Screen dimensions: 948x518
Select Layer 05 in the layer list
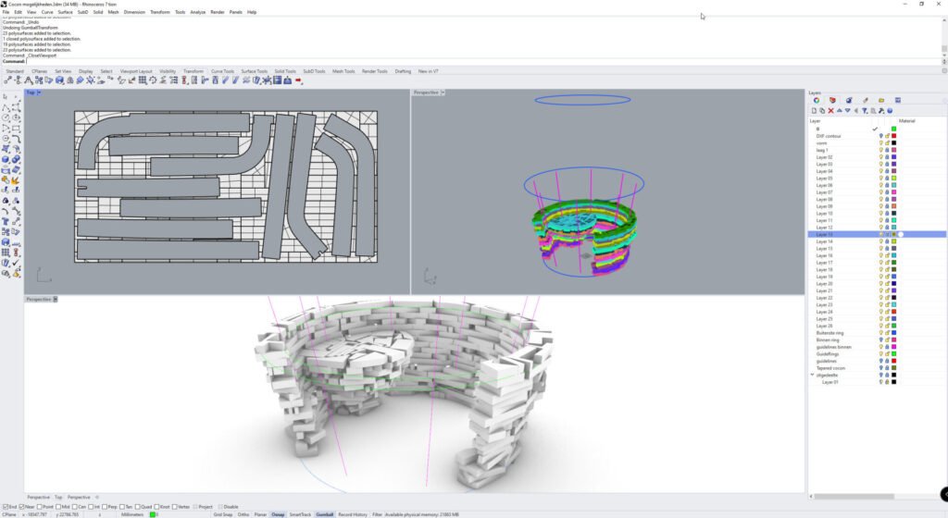(824, 179)
